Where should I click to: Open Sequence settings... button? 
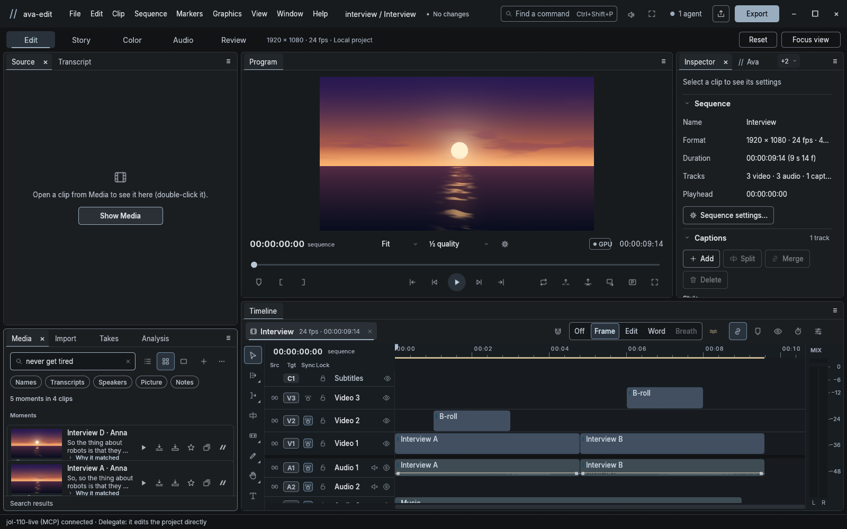(728, 215)
